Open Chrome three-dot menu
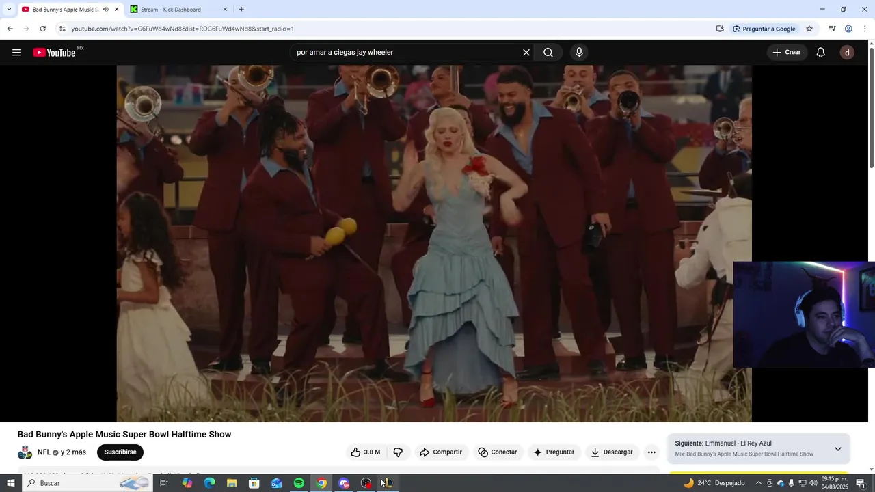 click(x=865, y=29)
